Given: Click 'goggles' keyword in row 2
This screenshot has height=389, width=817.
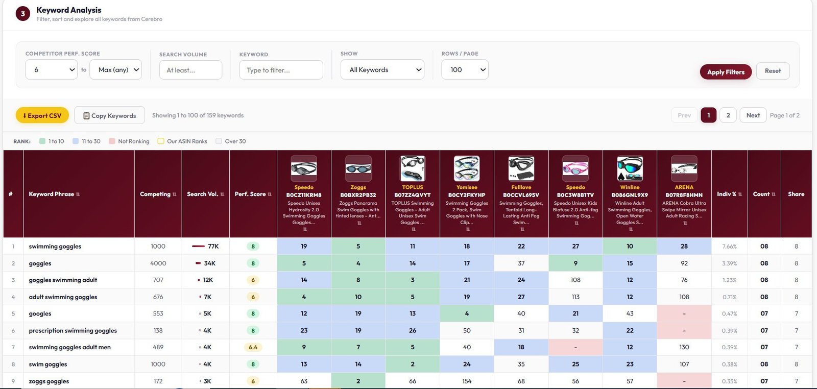Looking at the screenshot, I should 40,263.
